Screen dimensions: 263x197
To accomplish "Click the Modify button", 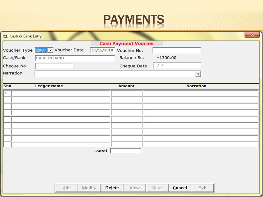I will point(89,188).
